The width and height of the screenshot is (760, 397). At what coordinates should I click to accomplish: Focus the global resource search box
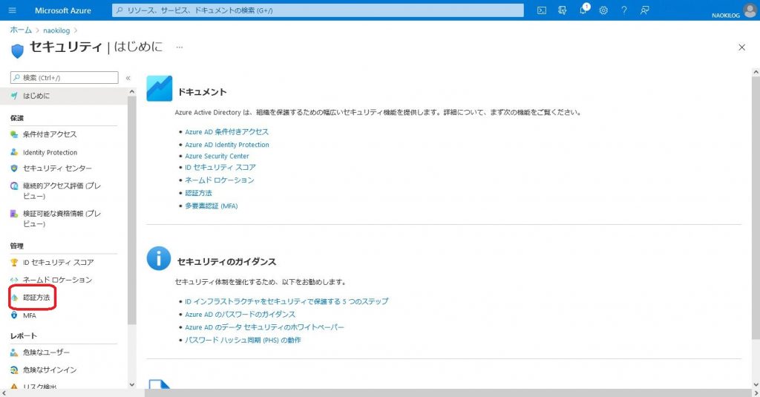[x=318, y=10]
